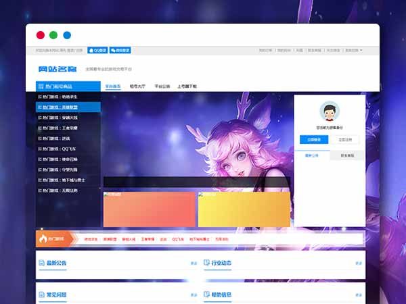Open 更多 link next to 最新公告
Viewport: 406px width, 304px height.
pos(194,263)
